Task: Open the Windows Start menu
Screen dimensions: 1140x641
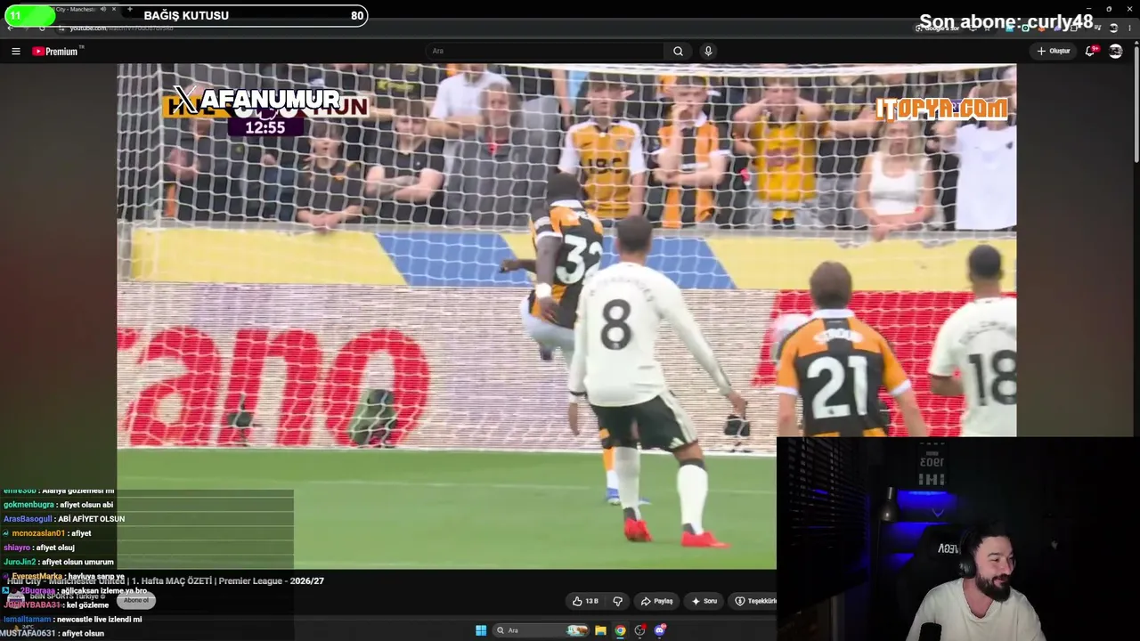Action: (x=481, y=630)
